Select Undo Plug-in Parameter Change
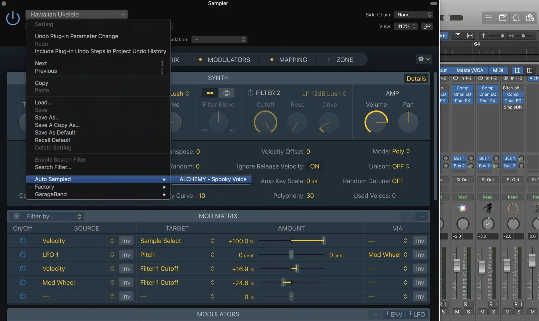The image size is (539, 321). (76, 36)
